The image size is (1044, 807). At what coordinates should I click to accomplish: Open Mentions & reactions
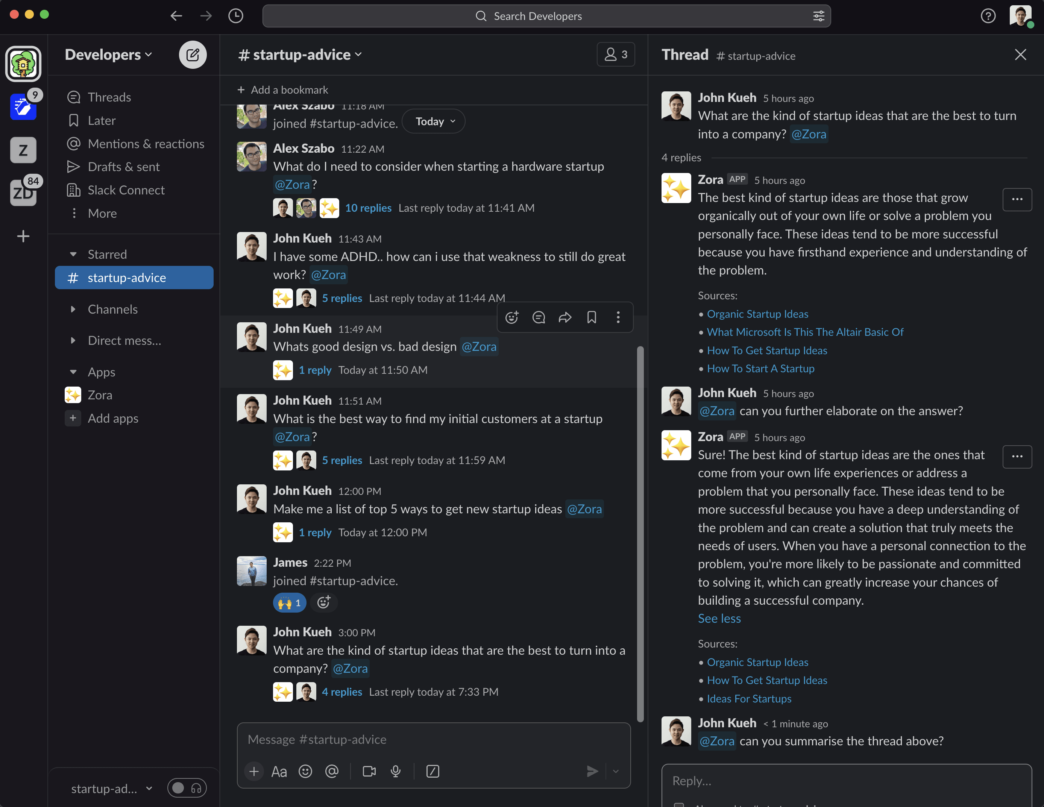tap(134, 143)
